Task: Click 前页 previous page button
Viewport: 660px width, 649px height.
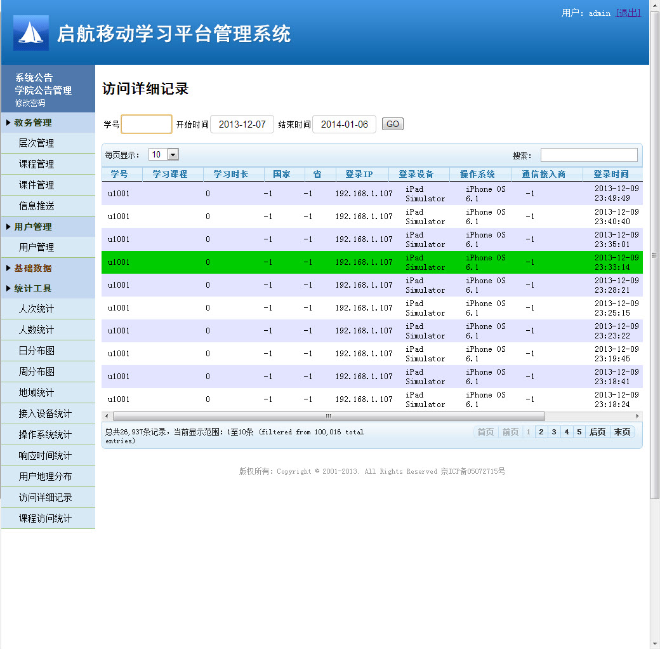Action: coord(511,432)
